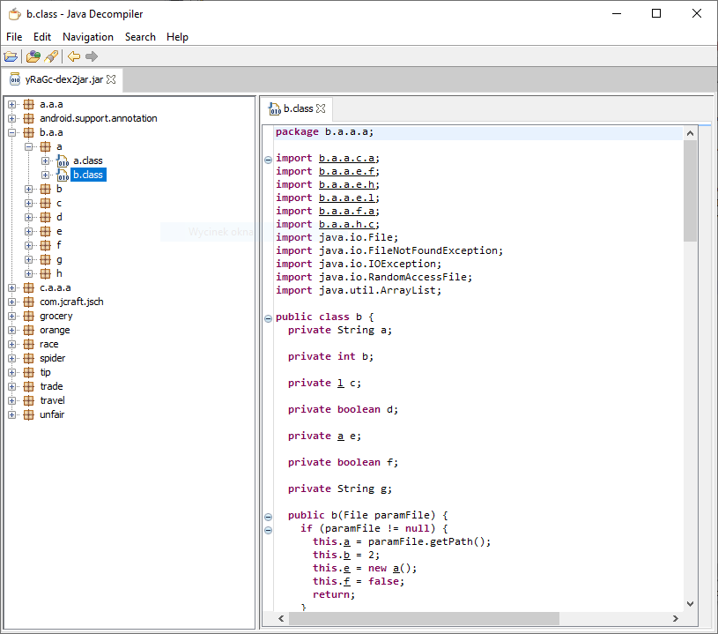Click the Open File toolbar icon
This screenshot has width=718, height=634.
pos(11,56)
